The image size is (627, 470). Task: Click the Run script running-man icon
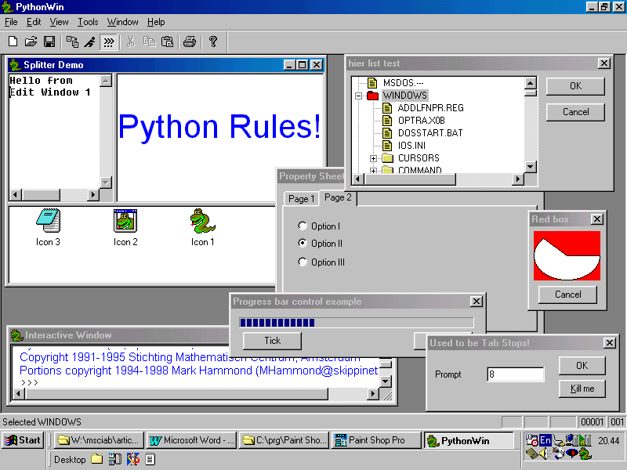[x=90, y=42]
